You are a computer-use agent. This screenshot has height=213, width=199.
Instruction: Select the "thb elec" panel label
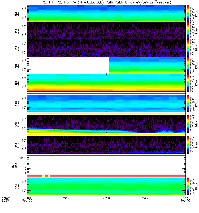tap(17, 31)
